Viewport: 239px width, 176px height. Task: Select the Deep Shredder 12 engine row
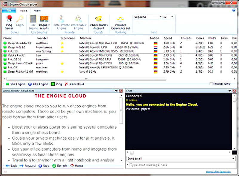click(120, 43)
